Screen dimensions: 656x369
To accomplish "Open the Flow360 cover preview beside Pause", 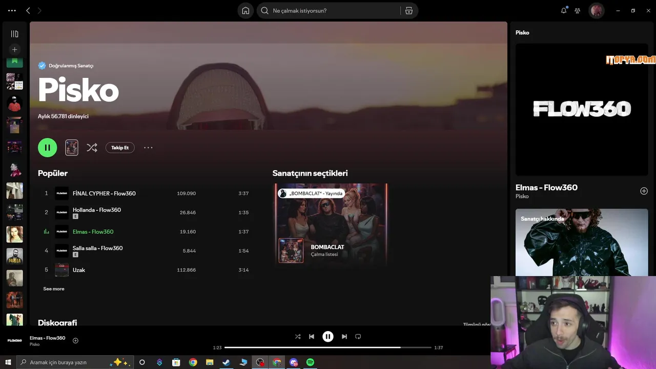I will point(72,148).
